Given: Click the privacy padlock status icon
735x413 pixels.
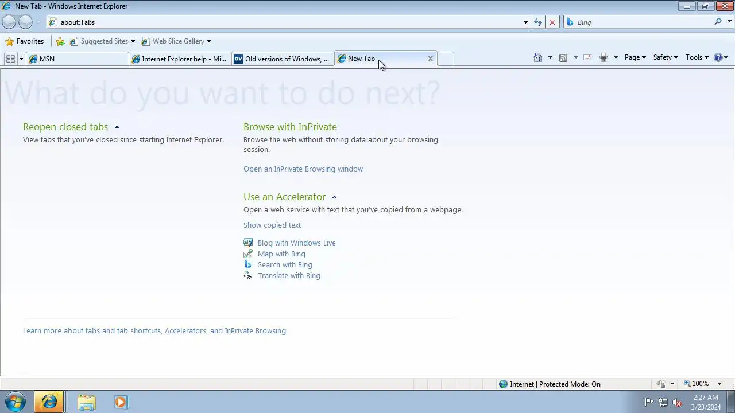Looking at the screenshot, I should [x=661, y=384].
